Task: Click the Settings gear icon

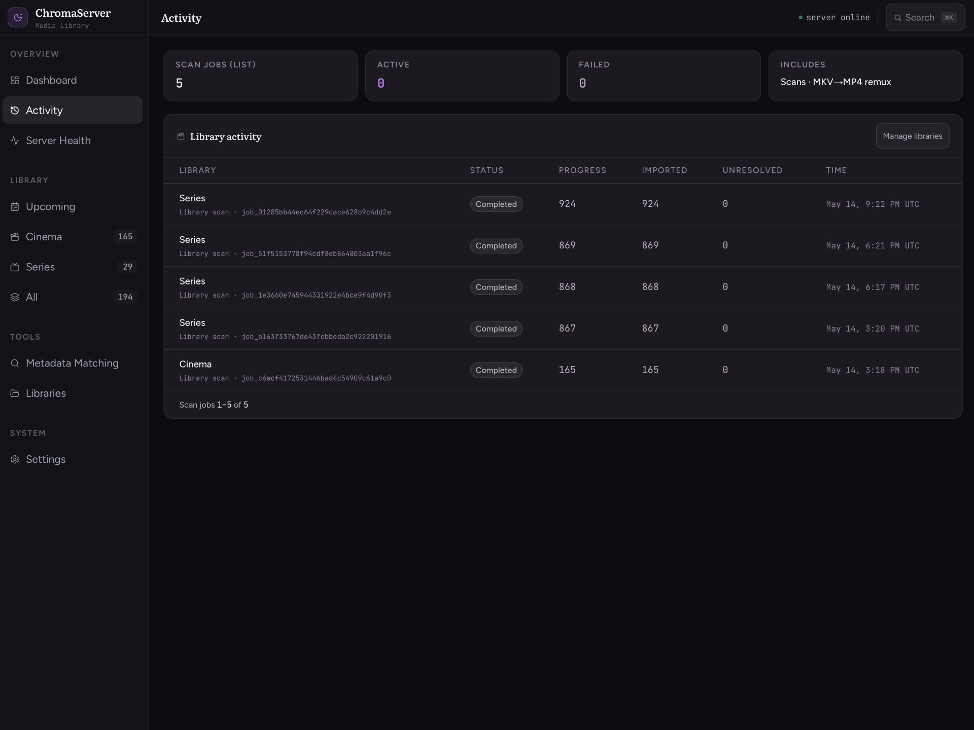Action: [x=15, y=459]
